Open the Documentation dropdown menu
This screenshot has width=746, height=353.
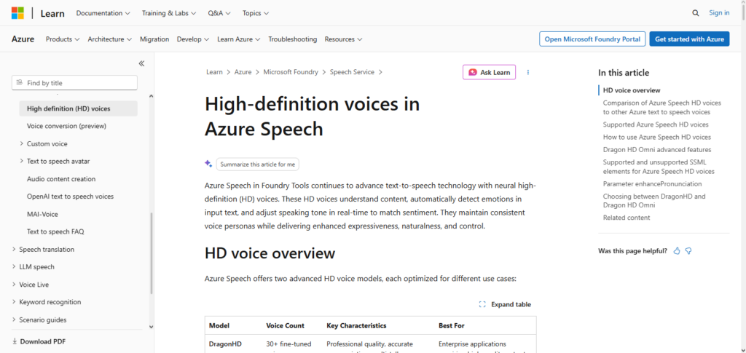(103, 13)
